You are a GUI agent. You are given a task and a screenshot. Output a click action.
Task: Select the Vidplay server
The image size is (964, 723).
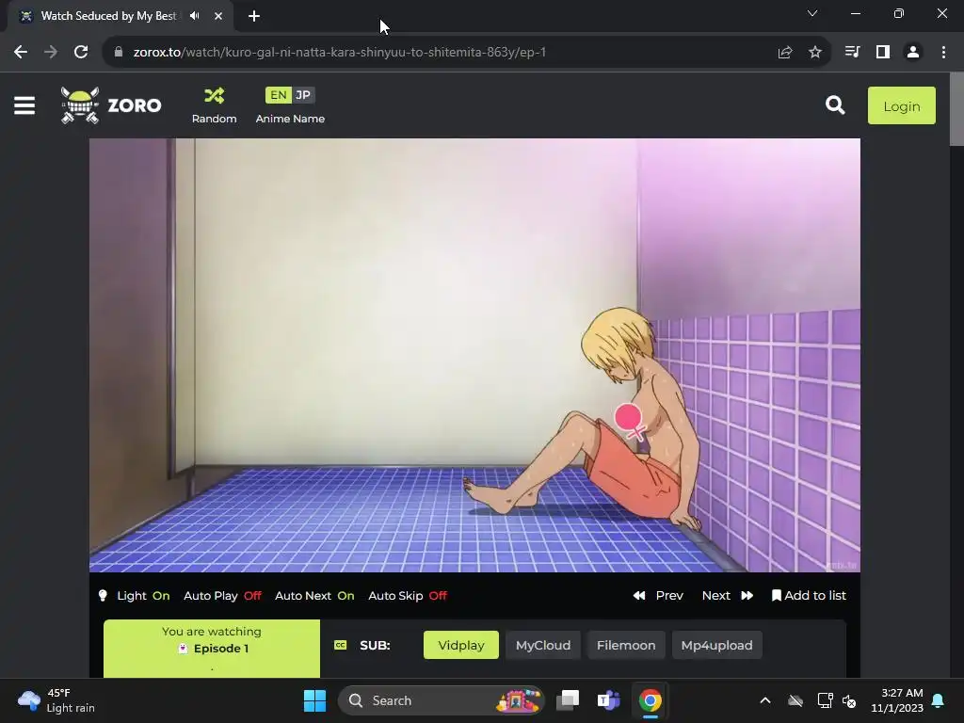[461, 645]
